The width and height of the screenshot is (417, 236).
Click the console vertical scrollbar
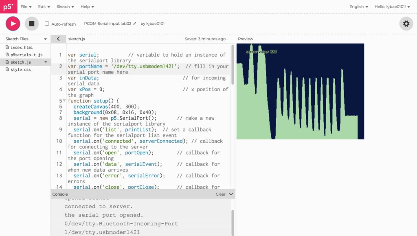pos(233,222)
